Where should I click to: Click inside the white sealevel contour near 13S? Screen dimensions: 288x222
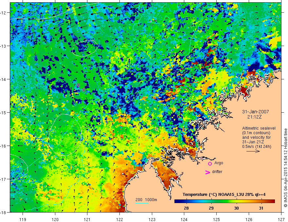[85, 48]
